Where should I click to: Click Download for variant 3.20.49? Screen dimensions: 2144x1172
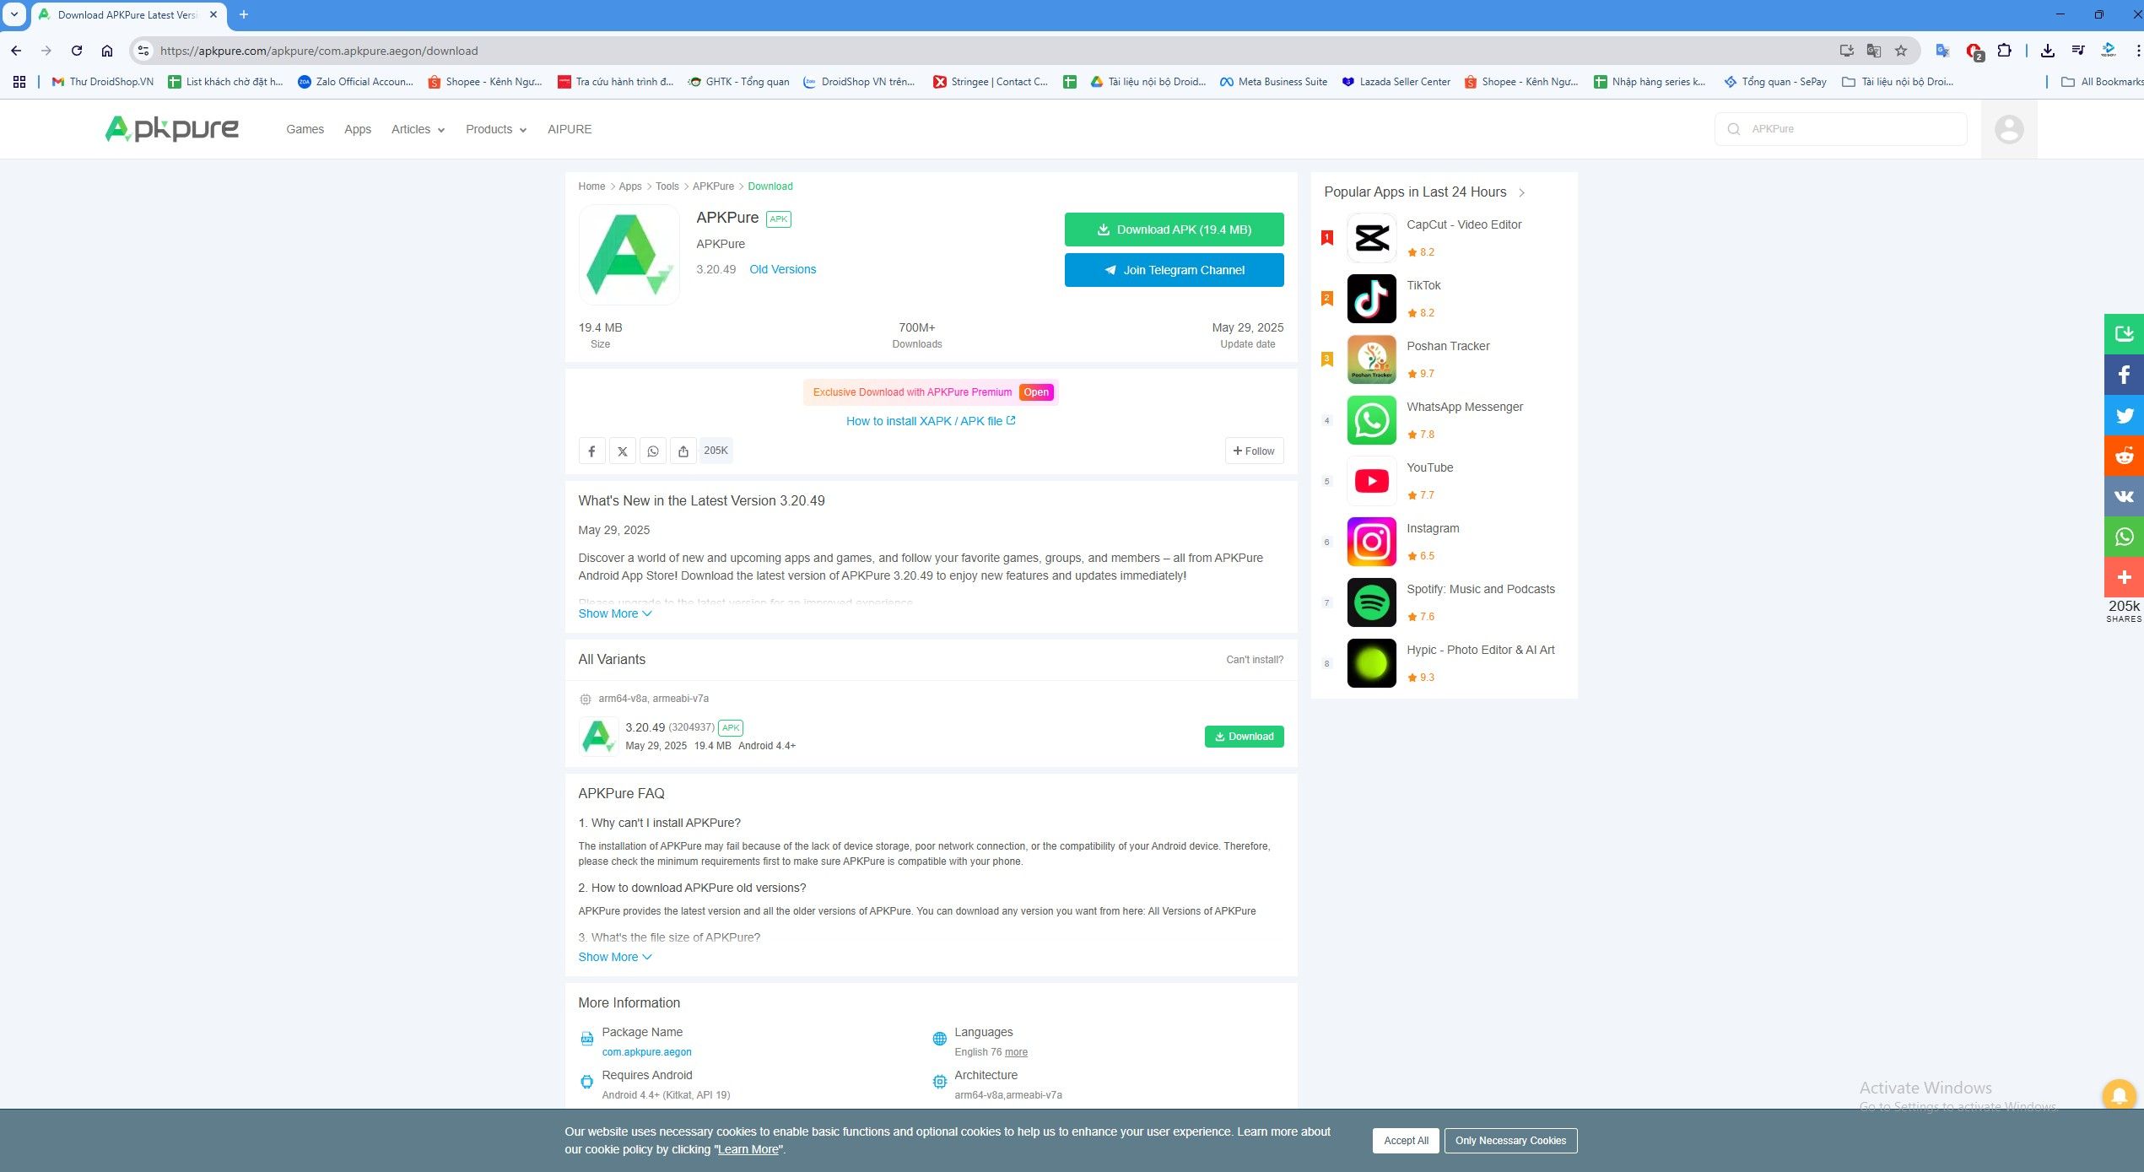[x=1244, y=737]
